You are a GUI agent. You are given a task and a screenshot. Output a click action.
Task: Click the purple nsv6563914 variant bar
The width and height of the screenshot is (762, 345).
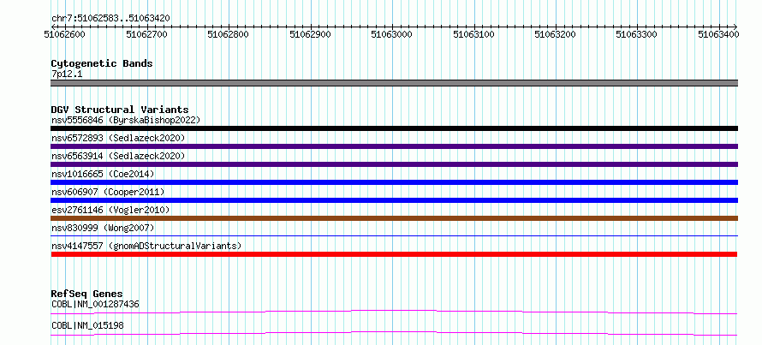(x=394, y=164)
